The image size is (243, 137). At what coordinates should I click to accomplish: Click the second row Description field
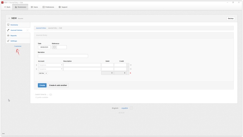click(82, 69)
